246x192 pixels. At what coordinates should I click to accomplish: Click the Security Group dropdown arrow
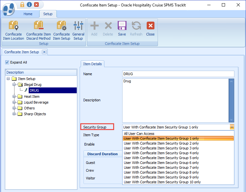[232, 127]
